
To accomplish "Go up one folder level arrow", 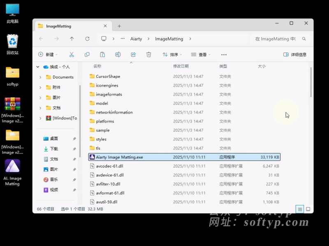I will [72, 39].
